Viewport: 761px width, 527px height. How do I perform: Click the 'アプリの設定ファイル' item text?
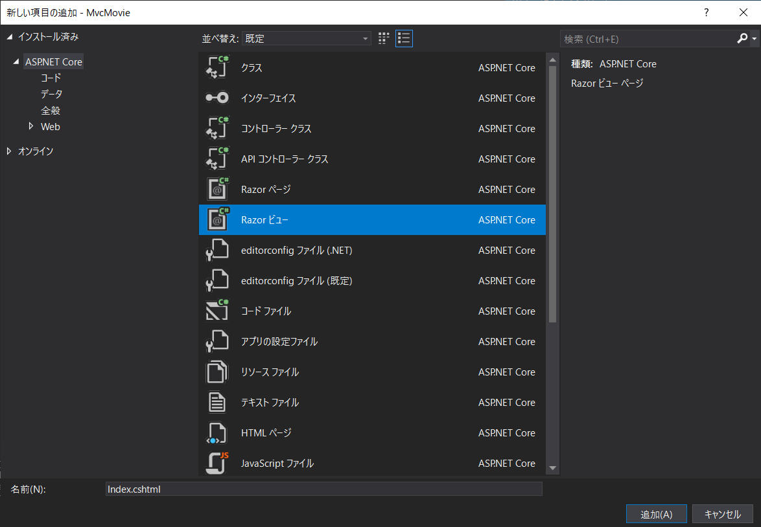279,341
